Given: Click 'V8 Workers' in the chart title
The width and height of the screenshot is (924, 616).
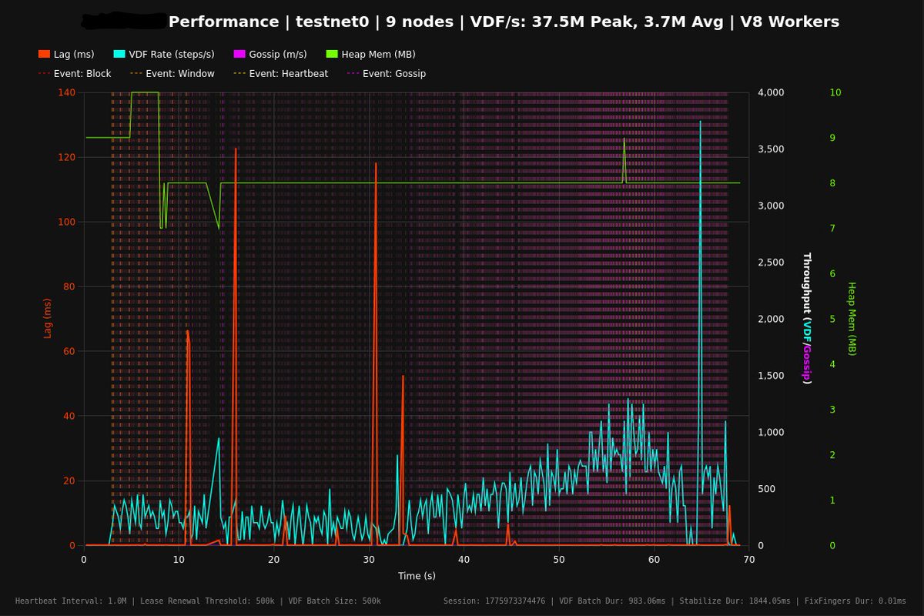Looking at the screenshot, I should point(790,22).
